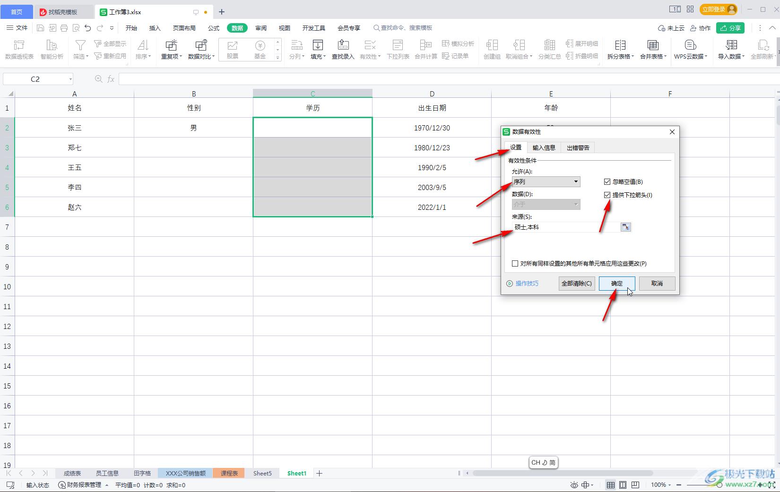
Task: Open the 插入 ribbon tab
Action: 155,28
